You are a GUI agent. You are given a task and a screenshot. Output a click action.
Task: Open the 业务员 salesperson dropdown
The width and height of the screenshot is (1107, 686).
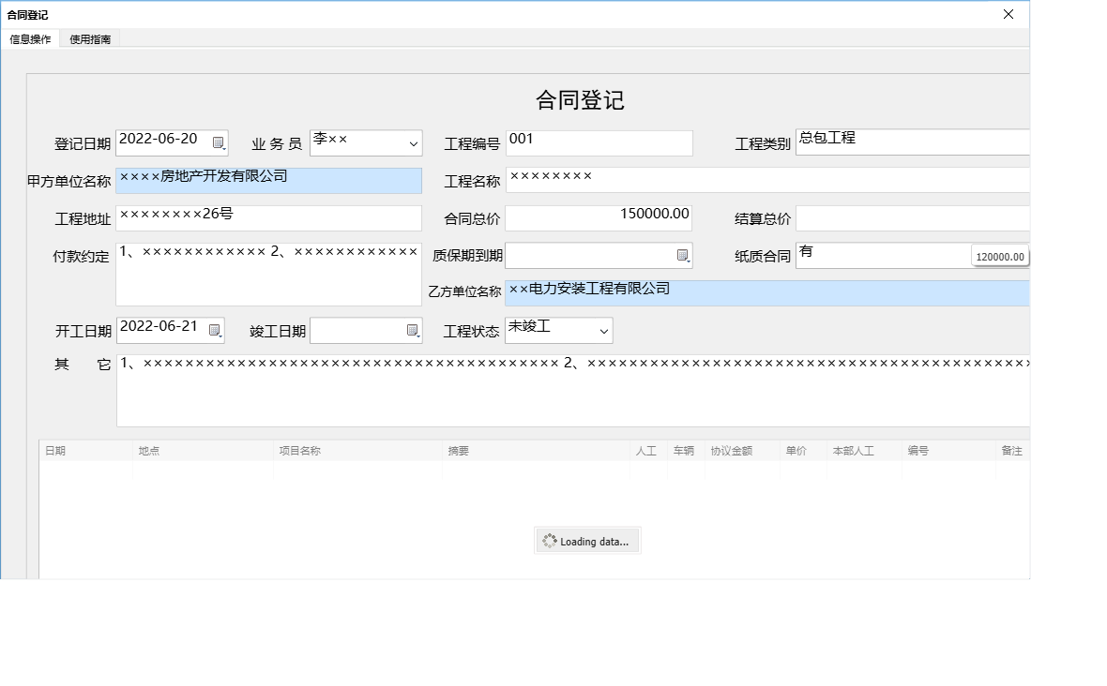410,142
